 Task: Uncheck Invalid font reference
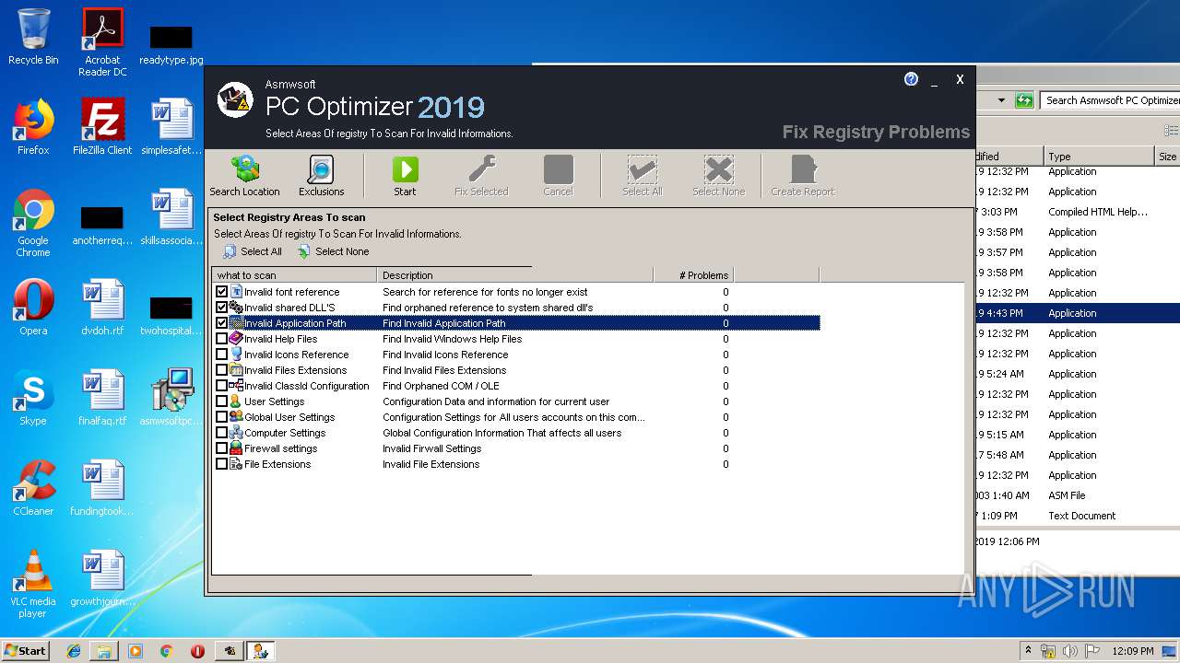[221, 292]
